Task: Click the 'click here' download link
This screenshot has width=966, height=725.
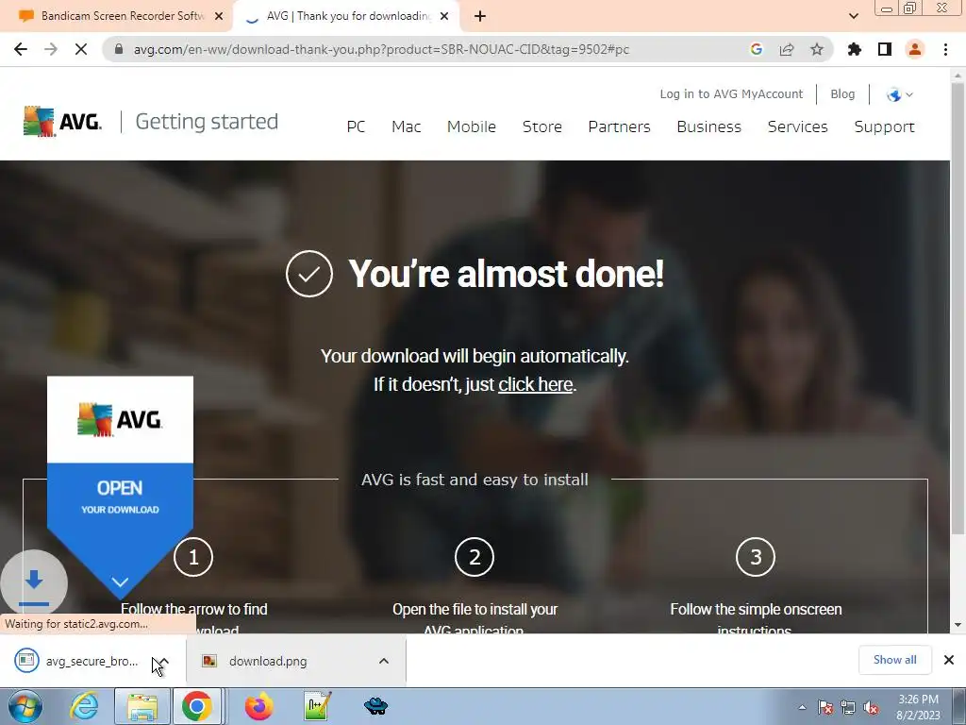Action: [x=536, y=384]
